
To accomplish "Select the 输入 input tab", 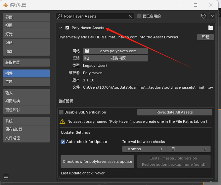I will (x=26, y=93).
